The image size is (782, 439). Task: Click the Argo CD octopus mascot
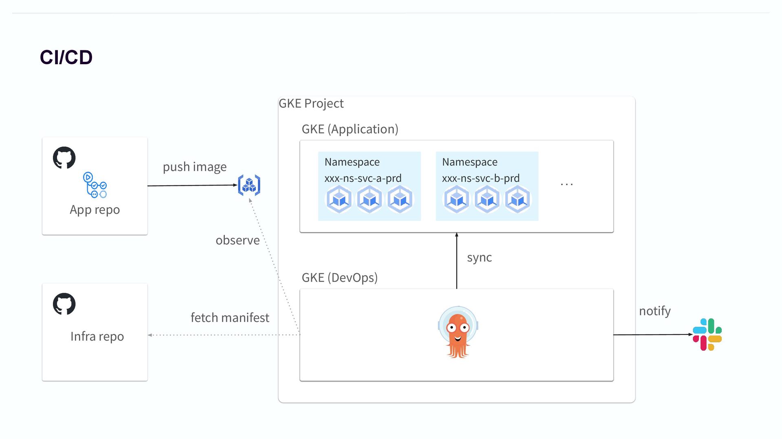click(458, 333)
